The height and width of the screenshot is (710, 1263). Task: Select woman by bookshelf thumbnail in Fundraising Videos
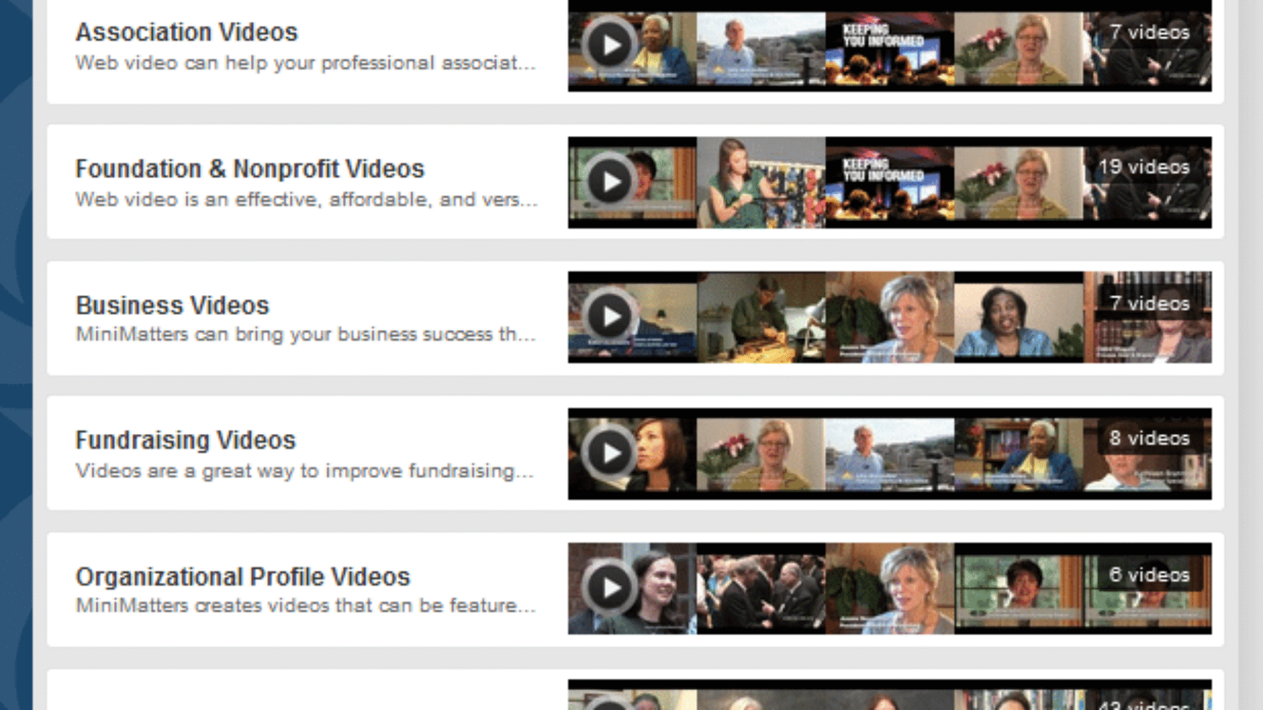[x=1019, y=455]
